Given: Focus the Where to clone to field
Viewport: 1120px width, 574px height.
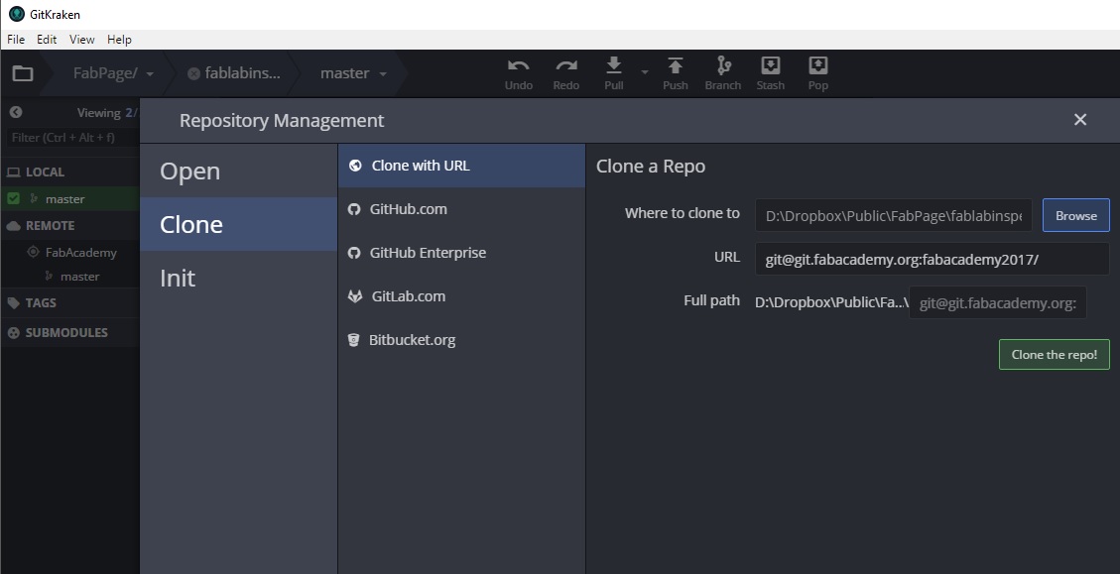Looking at the screenshot, I should [894, 215].
